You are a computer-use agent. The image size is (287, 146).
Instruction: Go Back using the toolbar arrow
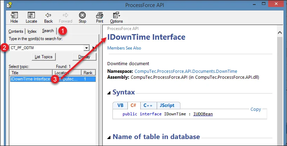[48, 17]
